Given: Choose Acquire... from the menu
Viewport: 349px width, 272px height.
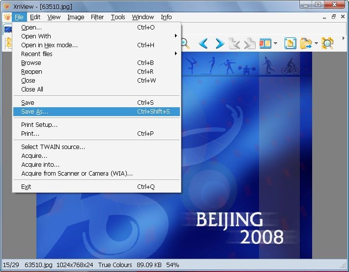Looking at the screenshot, I should pyautogui.click(x=96, y=155).
